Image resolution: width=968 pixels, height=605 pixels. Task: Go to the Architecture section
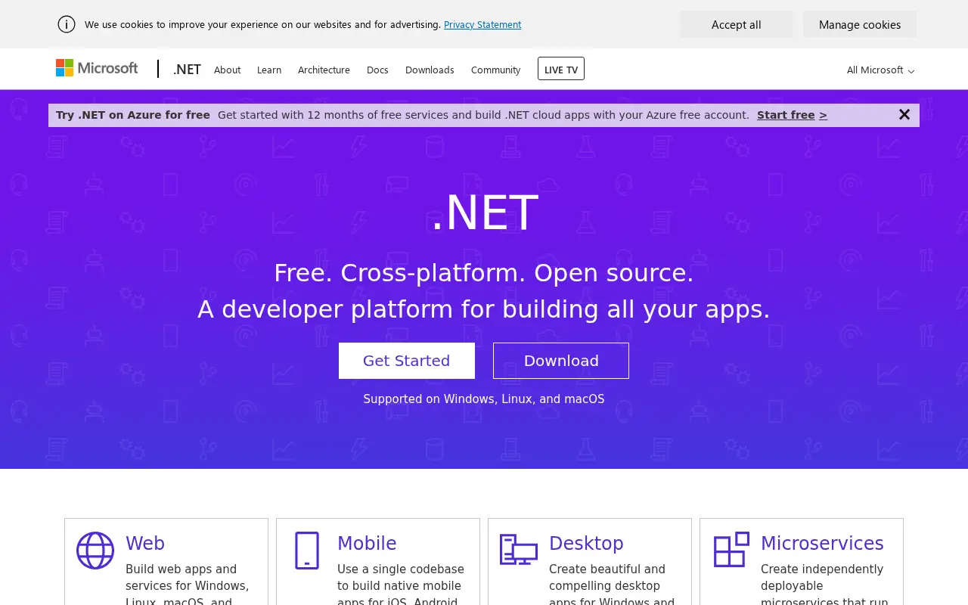pos(324,70)
